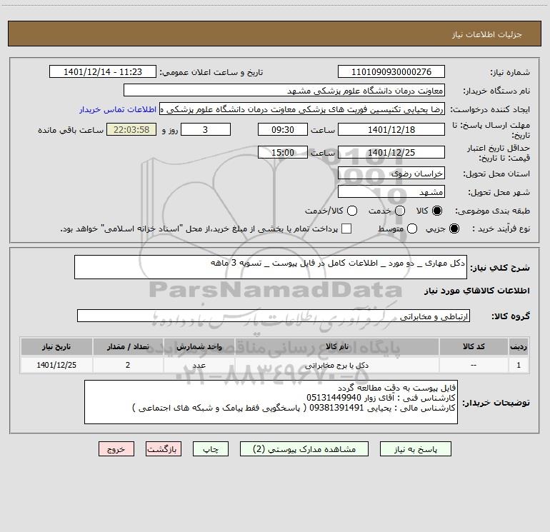550x532 pixels.
Task: Click the delivery city field مشهد
Action: coord(391,192)
